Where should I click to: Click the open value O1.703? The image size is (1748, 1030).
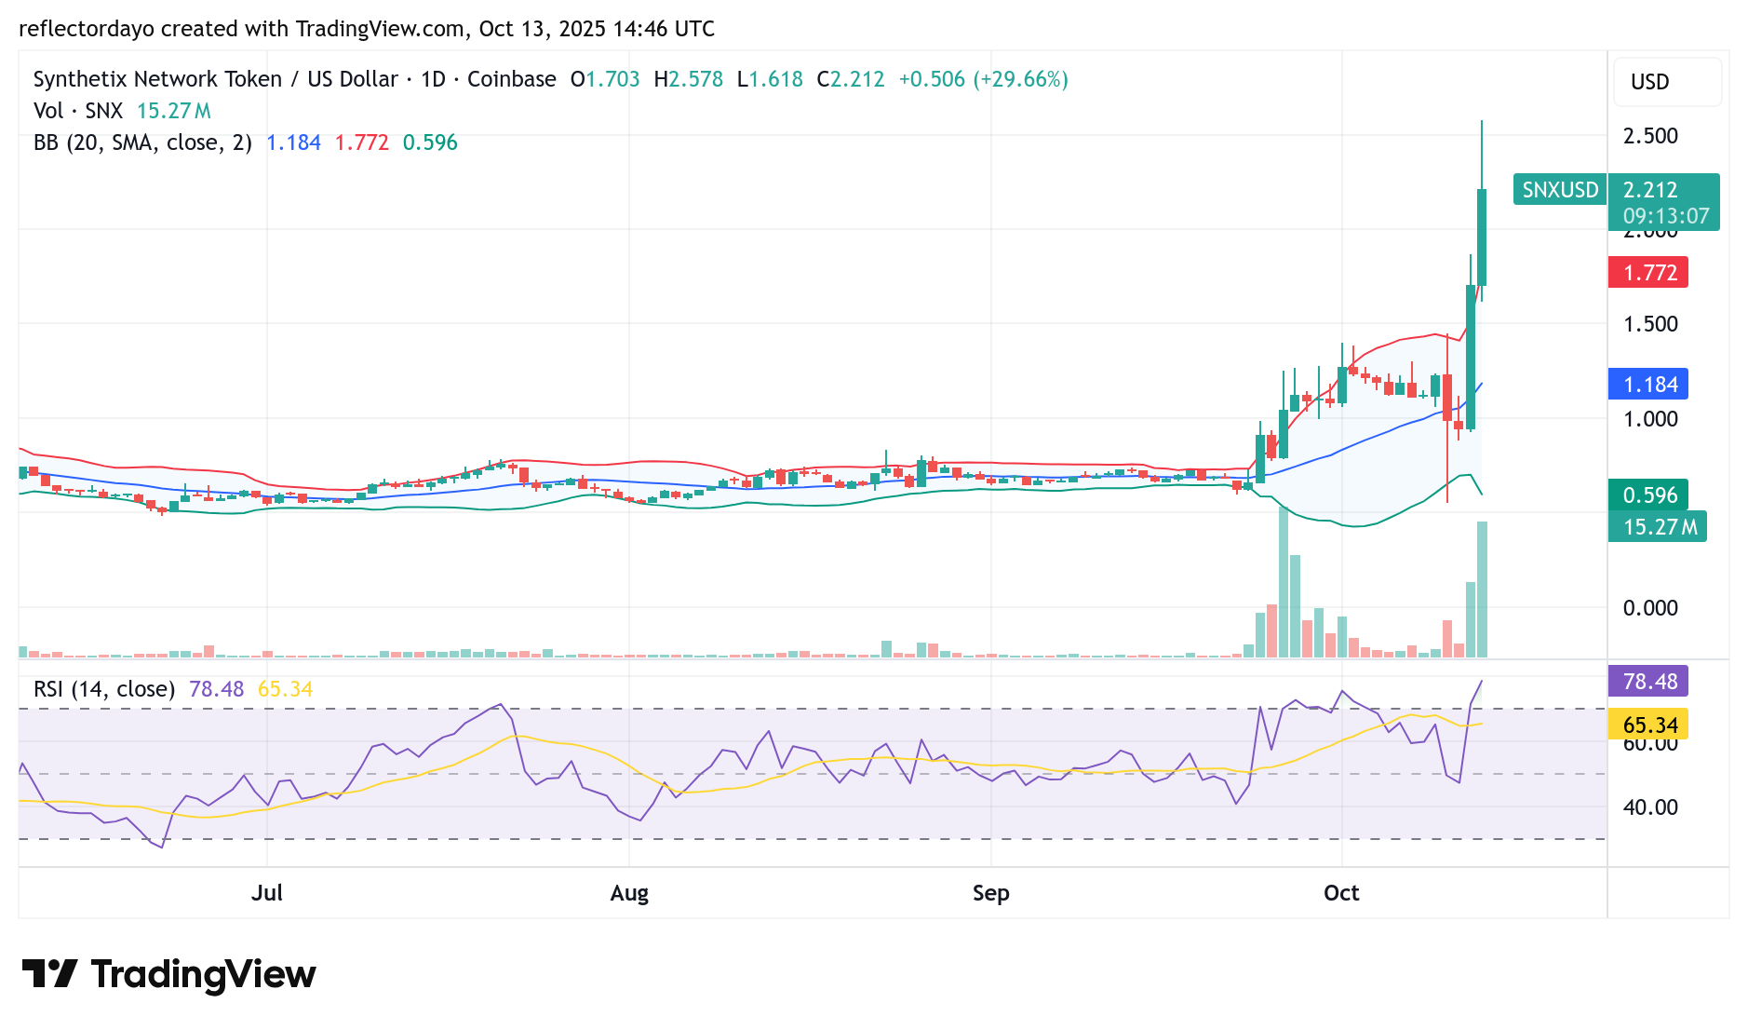pos(605,79)
